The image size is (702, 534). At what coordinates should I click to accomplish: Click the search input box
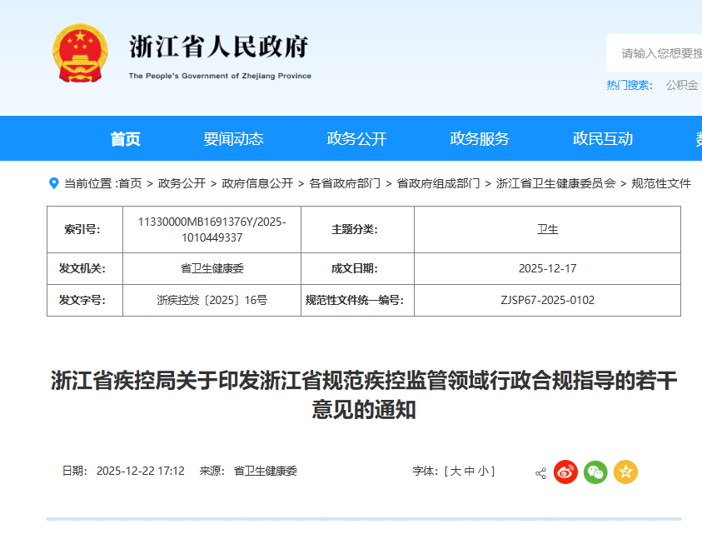point(654,52)
